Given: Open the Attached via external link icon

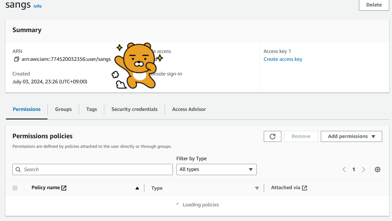Looking at the screenshot, I should pos(304,188).
